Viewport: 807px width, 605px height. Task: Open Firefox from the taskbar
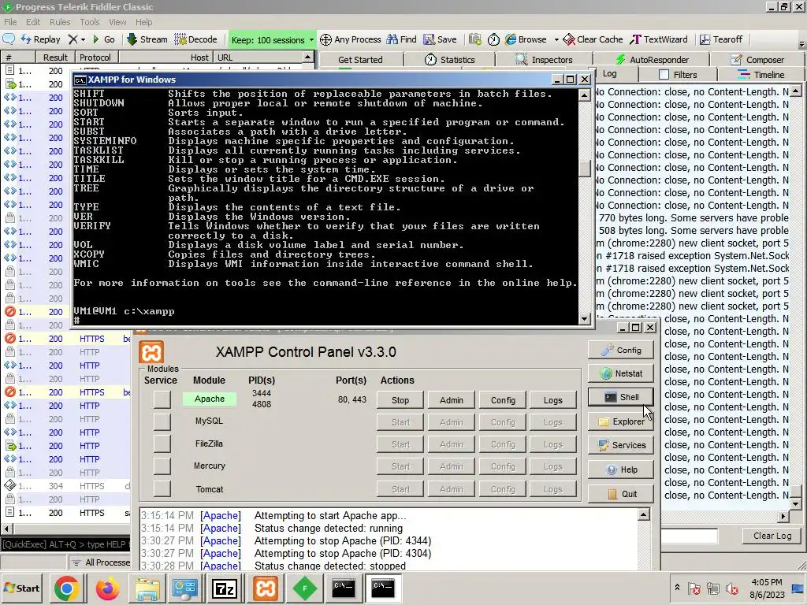(x=107, y=588)
